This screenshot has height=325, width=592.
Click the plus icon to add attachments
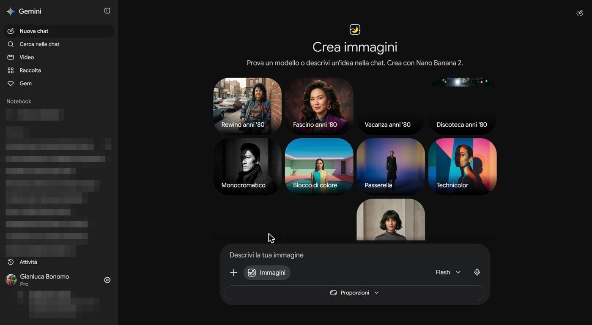pyautogui.click(x=233, y=273)
